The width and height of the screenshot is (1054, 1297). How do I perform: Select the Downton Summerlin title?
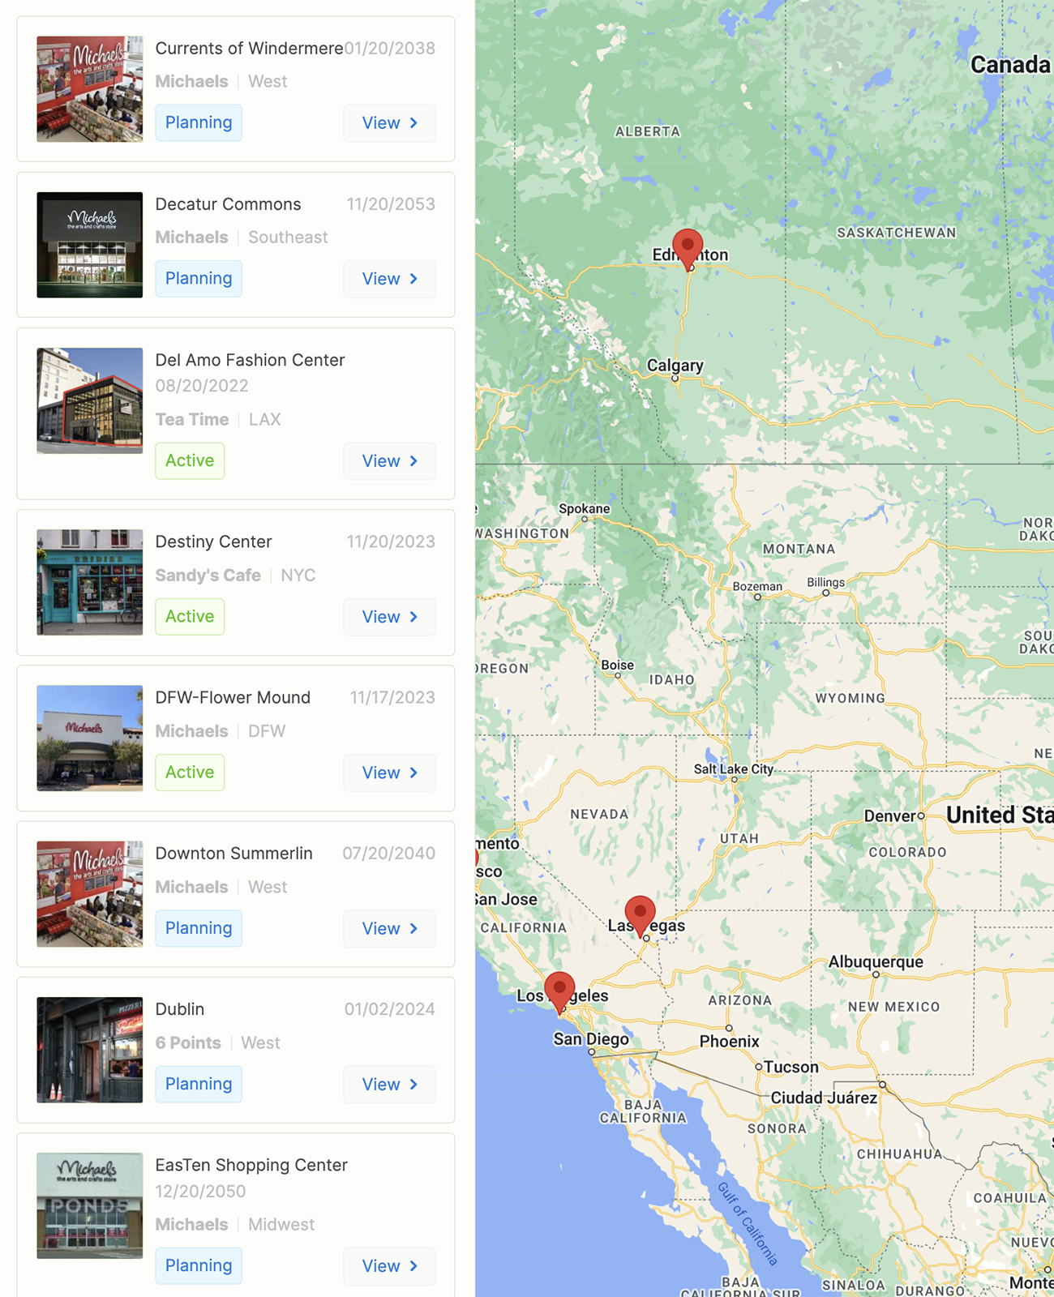(234, 854)
